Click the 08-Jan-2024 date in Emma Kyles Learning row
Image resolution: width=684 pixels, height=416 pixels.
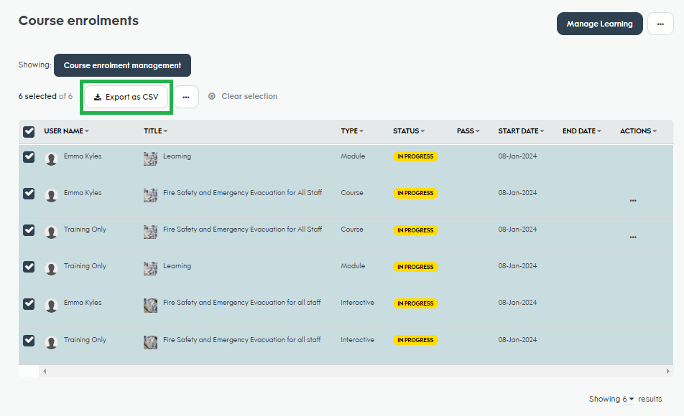pos(517,156)
